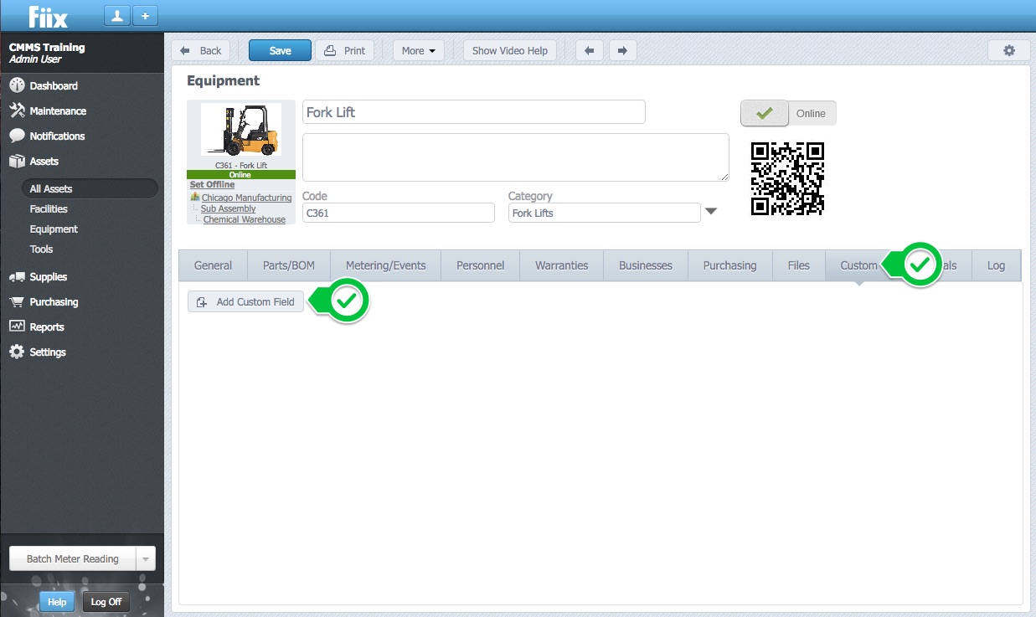1036x617 pixels.
Task: Switch to the General tab
Action: click(x=213, y=265)
